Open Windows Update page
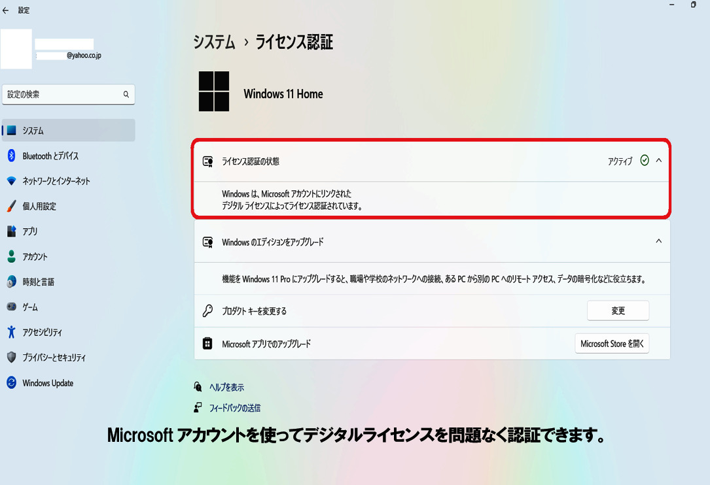 pyautogui.click(x=68, y=383)
